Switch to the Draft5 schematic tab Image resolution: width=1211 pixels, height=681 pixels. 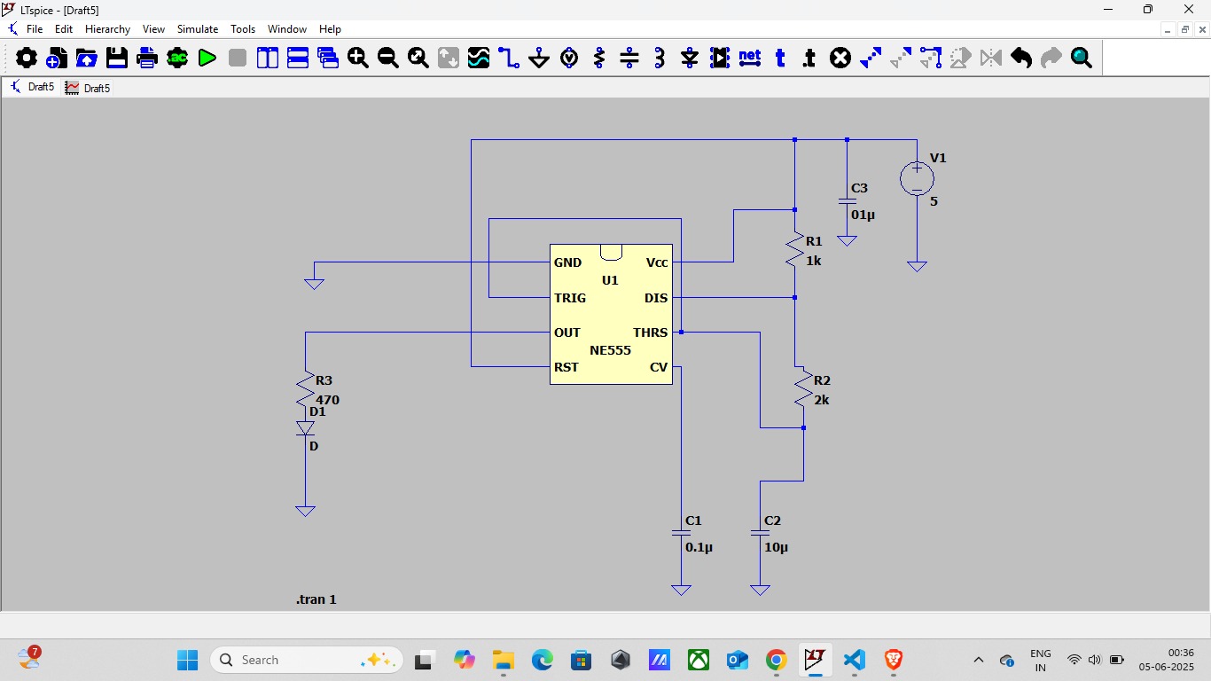(33, 87)
